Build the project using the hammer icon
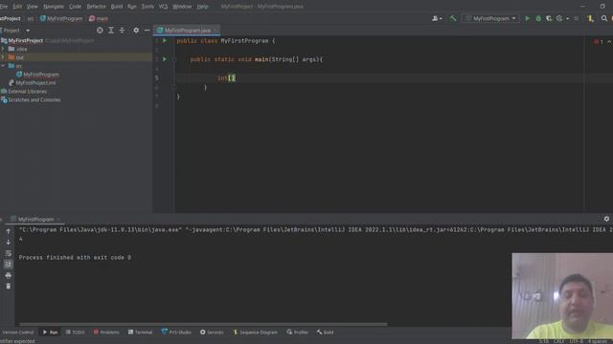This screenshot has width=613, height=344. (453, 18)
